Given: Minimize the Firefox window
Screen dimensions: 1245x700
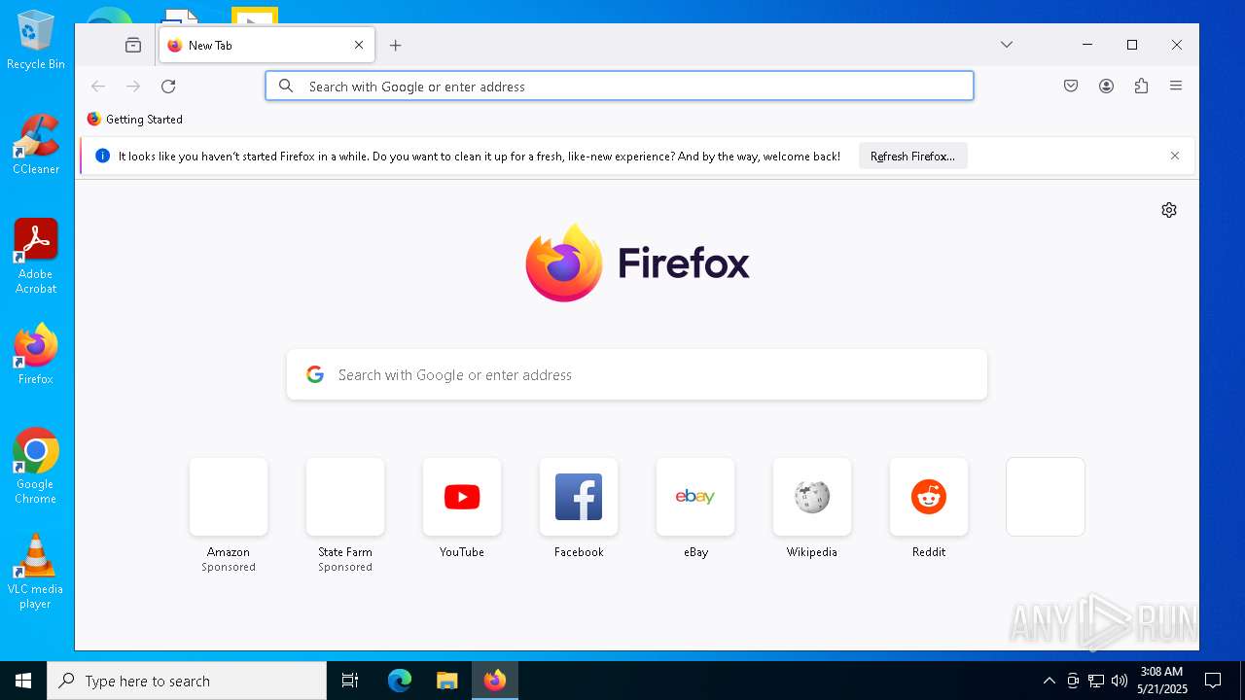Looking at the screenshot, I should click(1087, 45).
